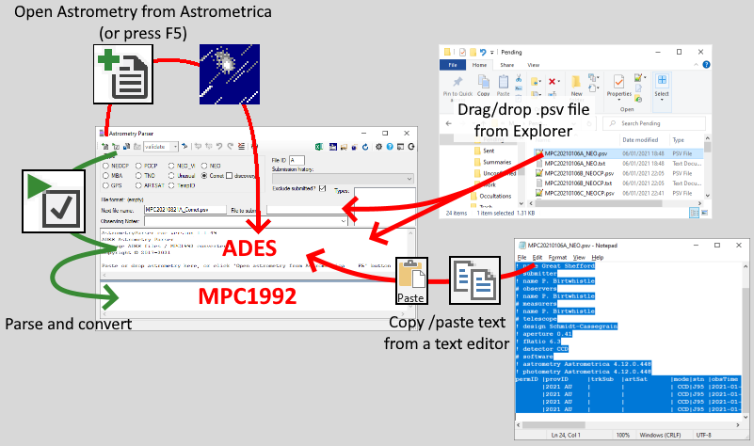Click the Explorer ribbon delete red X icon
Viewport: 754px width, 446px height.
tap(552, 81)
